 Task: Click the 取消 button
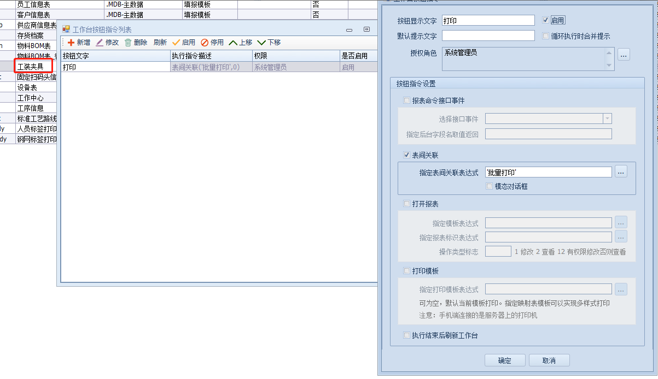tap(549, 360)
